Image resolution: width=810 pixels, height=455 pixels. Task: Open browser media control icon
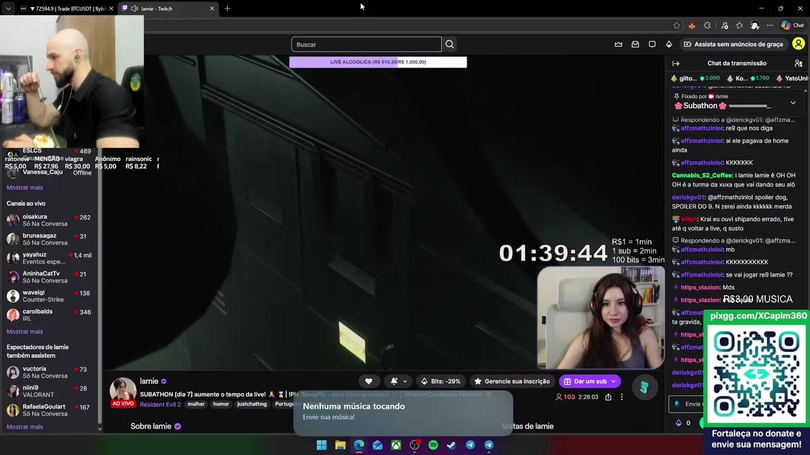point(724,25)
